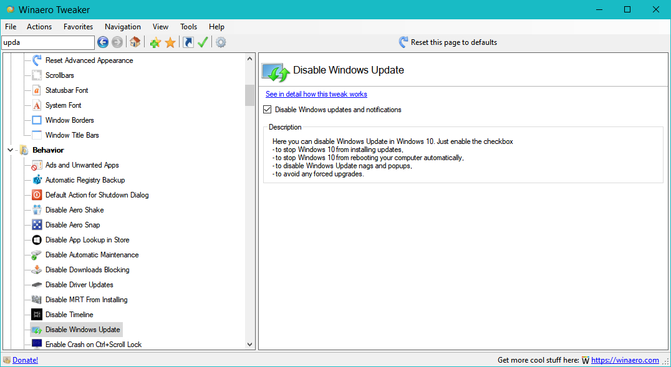
Task: Open the View menu
Action: point(160,27)
